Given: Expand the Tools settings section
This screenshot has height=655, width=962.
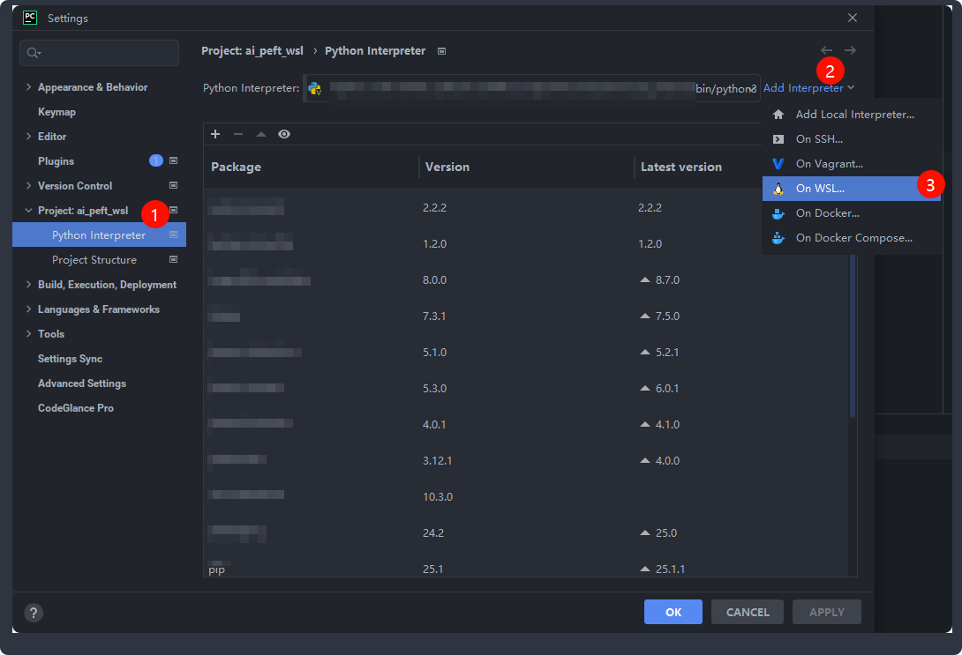Looking at the screenshot, I should (x=28, y=333).
